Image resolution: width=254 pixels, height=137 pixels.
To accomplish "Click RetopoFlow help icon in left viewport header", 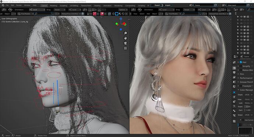I will click(82, 14).
